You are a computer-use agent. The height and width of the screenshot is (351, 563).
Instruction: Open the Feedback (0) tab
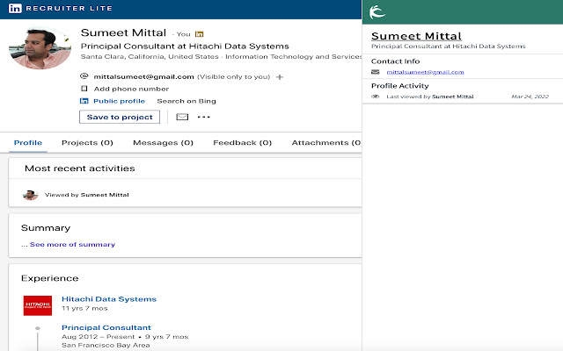243,142
